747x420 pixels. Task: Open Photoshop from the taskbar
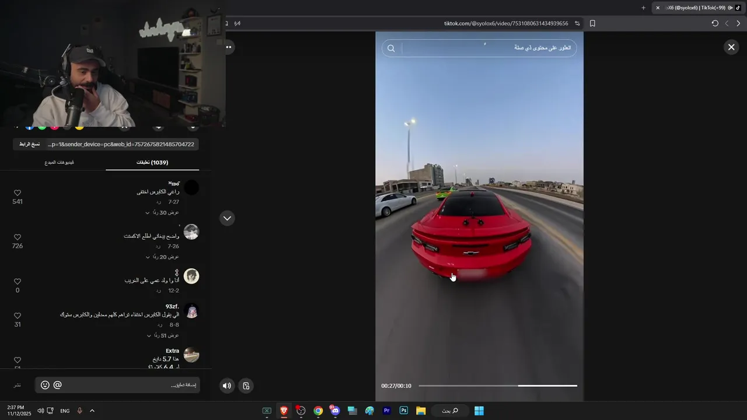click(x=404, y=411)
